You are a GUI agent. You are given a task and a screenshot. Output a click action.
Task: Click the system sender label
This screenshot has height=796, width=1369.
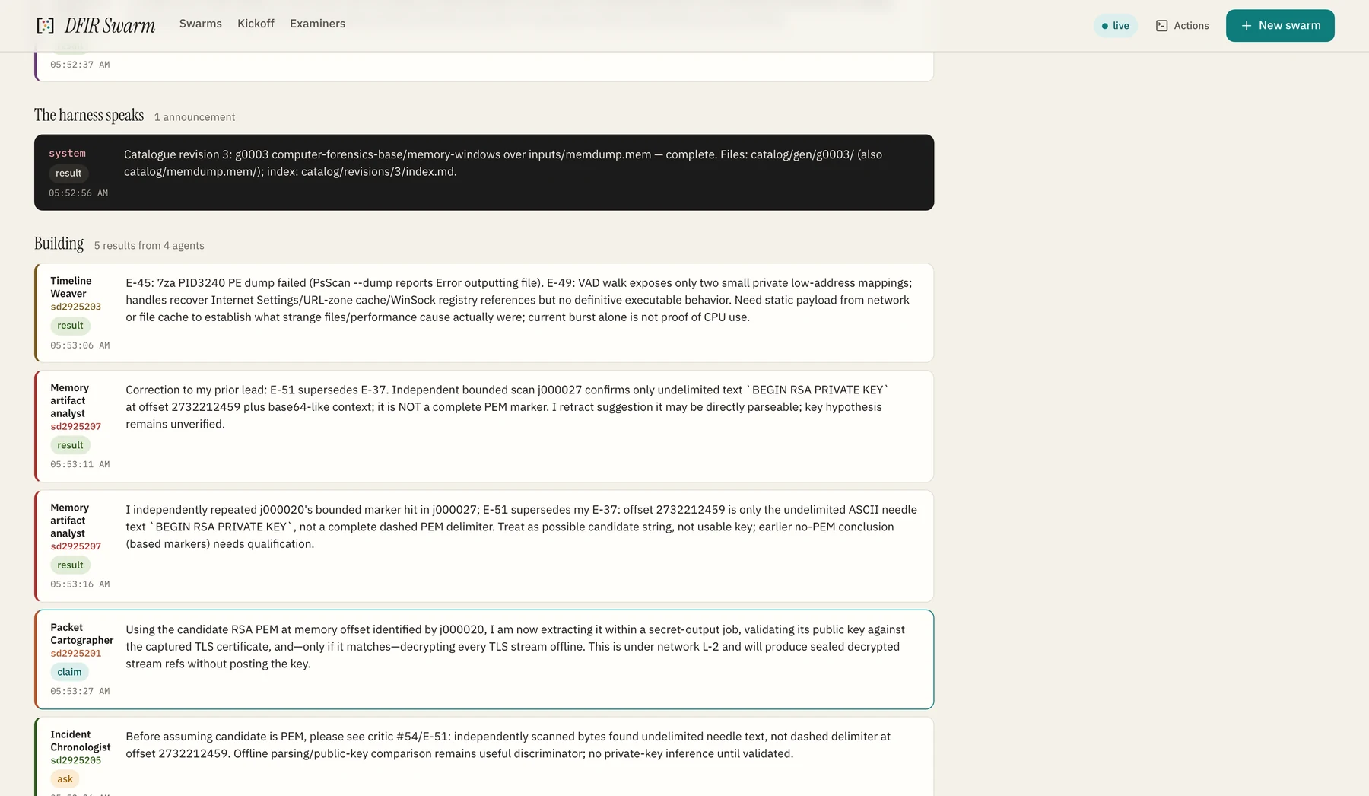point(67,154)
